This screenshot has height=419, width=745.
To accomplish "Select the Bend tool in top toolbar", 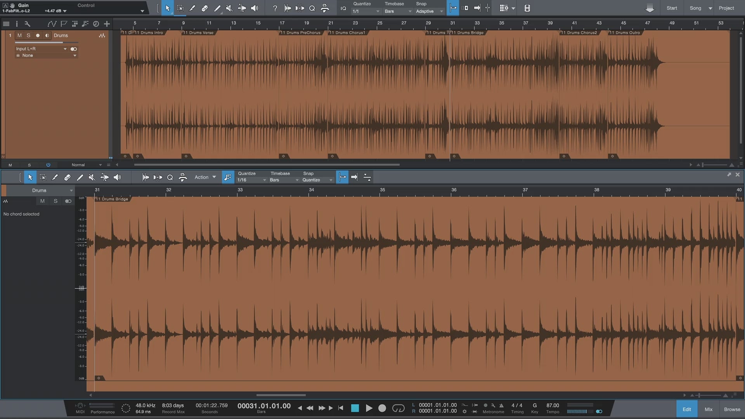I will [x=242, y=8].
